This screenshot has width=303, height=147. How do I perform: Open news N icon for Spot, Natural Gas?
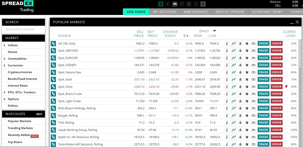247,72
